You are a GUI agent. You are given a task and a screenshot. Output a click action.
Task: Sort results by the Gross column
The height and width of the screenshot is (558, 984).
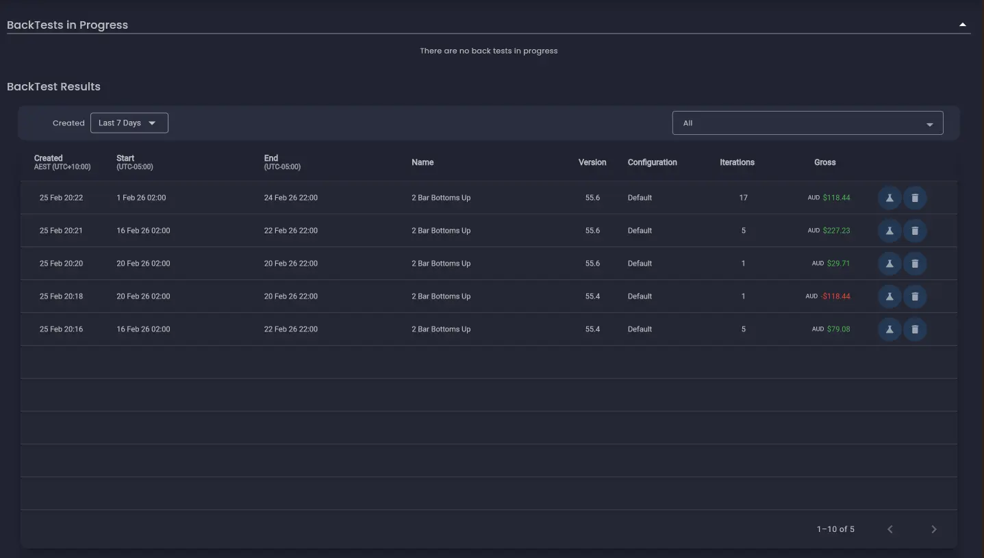coord(824,162)
